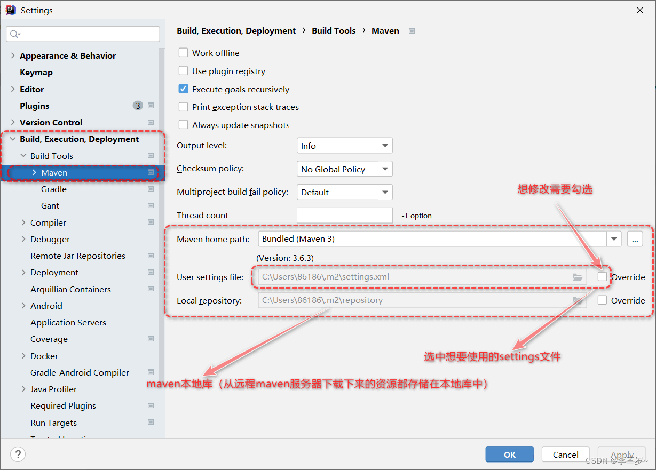
Task: Click the project-level icon on Maven row
Action: pos(151,172)
